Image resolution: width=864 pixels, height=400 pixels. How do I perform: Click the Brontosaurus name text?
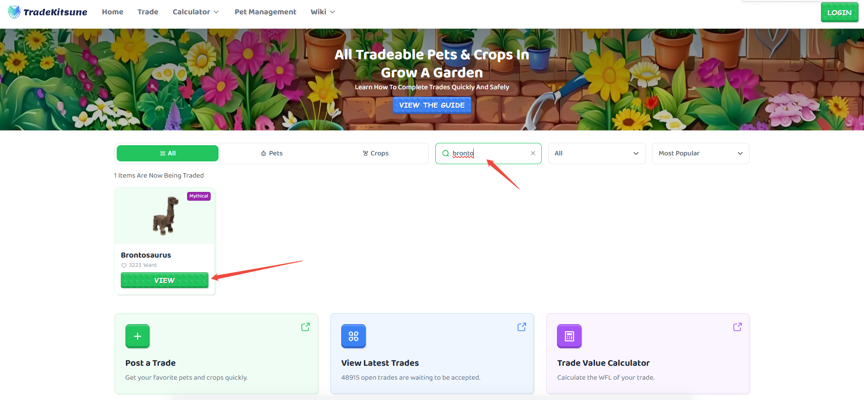pyautogui.click(x=146, y=255)
